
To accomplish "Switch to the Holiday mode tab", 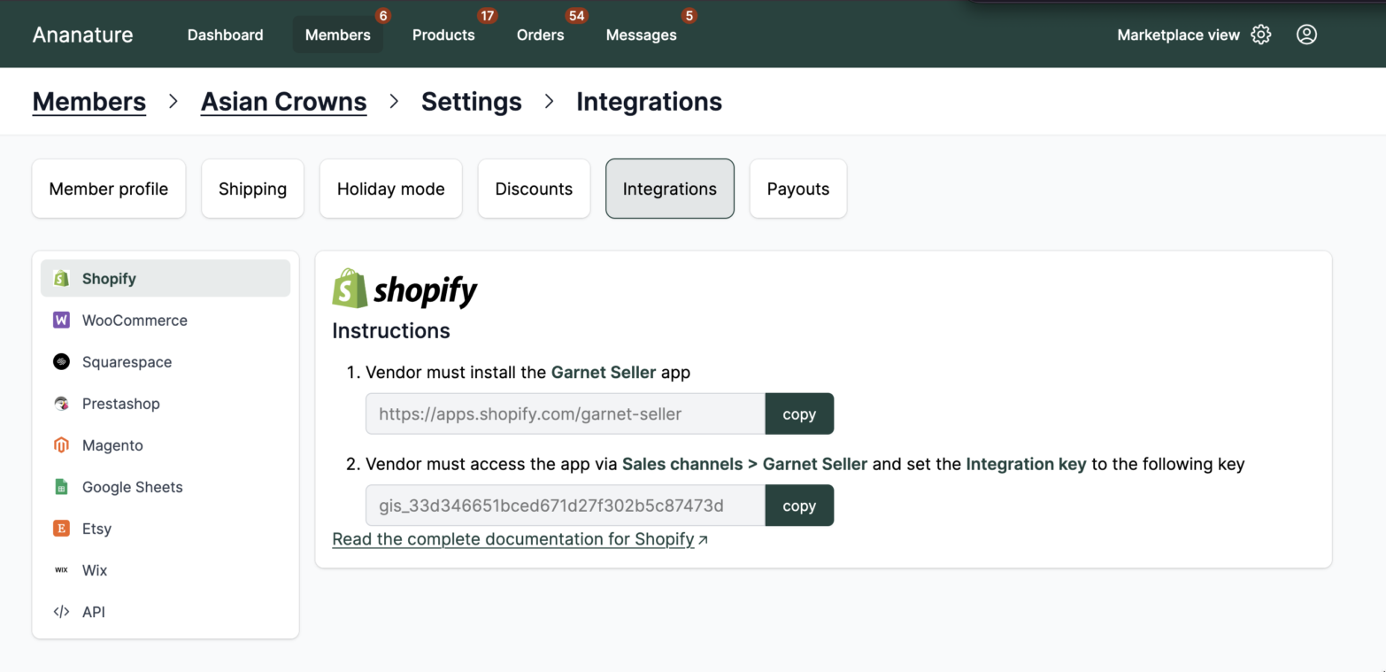I will point(390,189).
